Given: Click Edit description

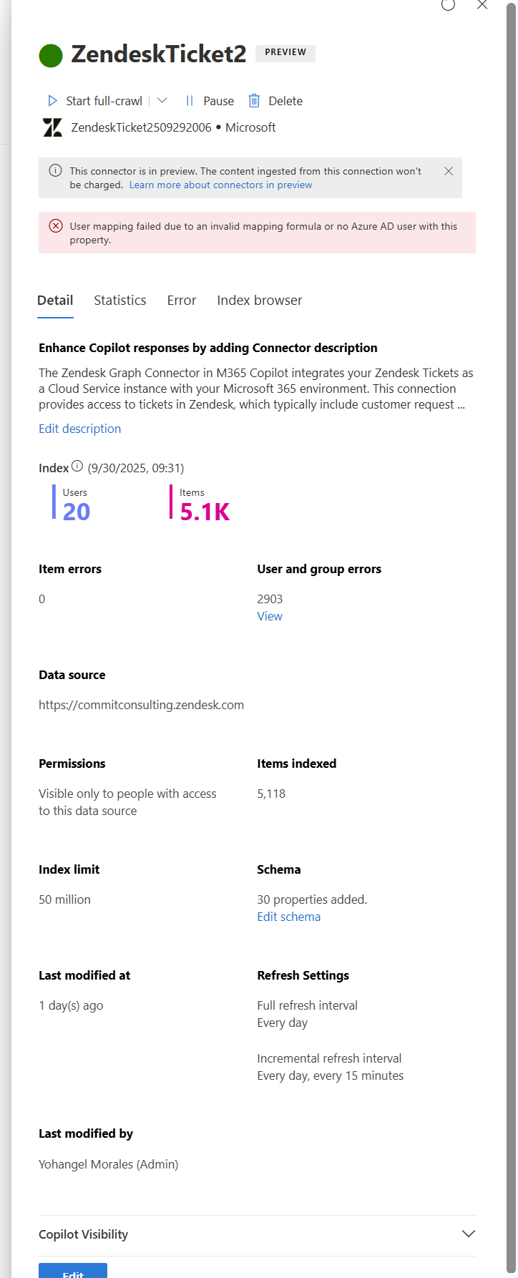Looking at the screenshot, I should tap(79, 429).
